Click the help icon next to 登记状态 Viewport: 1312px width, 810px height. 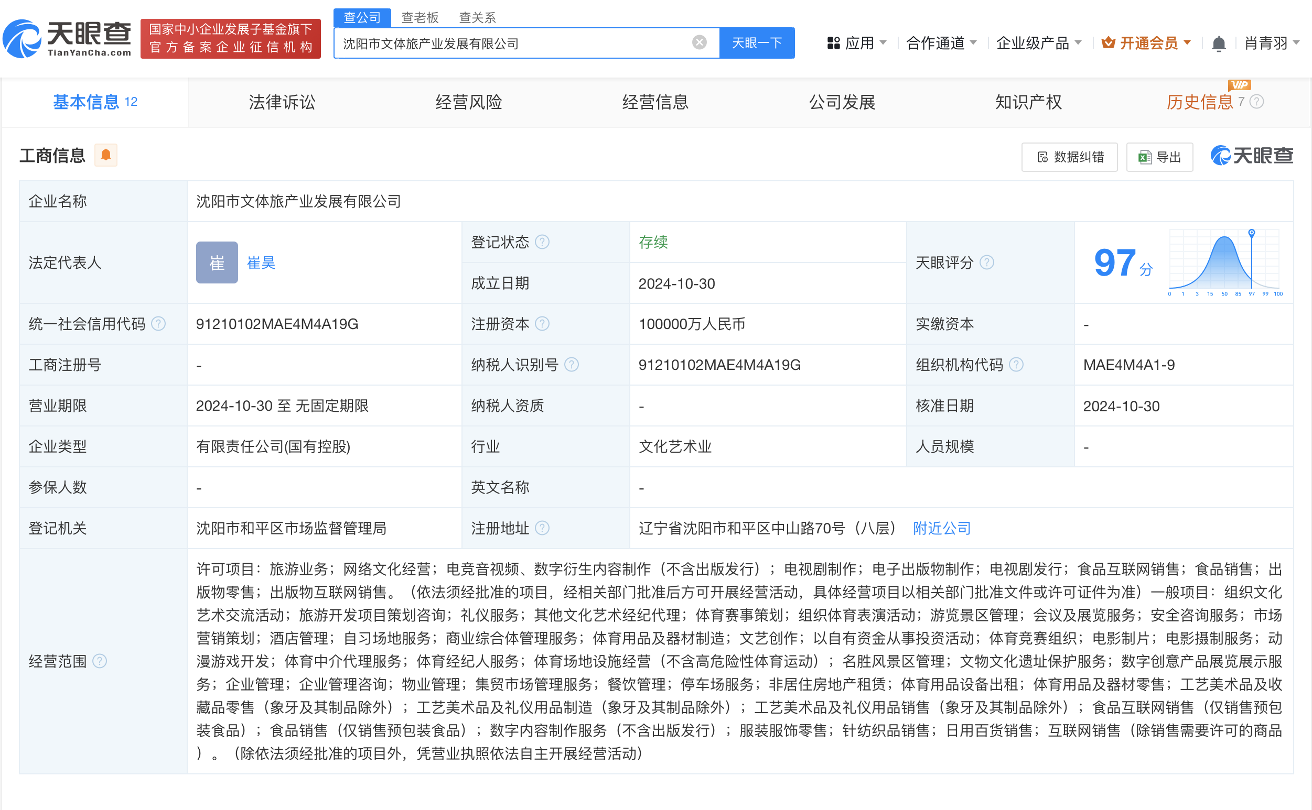pyautogui.click(x=543, y=242)
